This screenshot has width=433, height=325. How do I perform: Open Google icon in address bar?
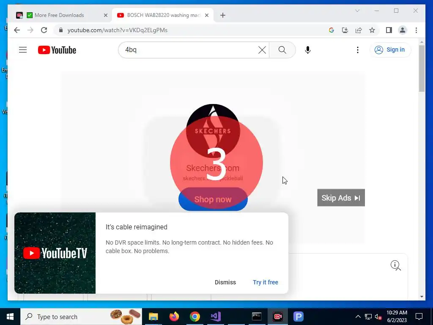pyautogui.click(x=332, y=30)
